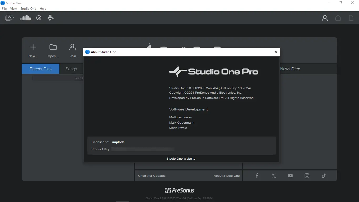Minimize the Studio One window

tap(329, 3)
